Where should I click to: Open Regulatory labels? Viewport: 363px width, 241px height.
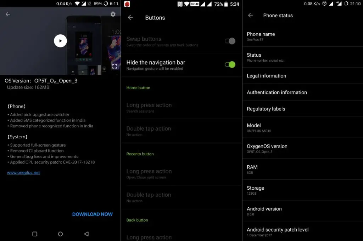tap(303, 109)
